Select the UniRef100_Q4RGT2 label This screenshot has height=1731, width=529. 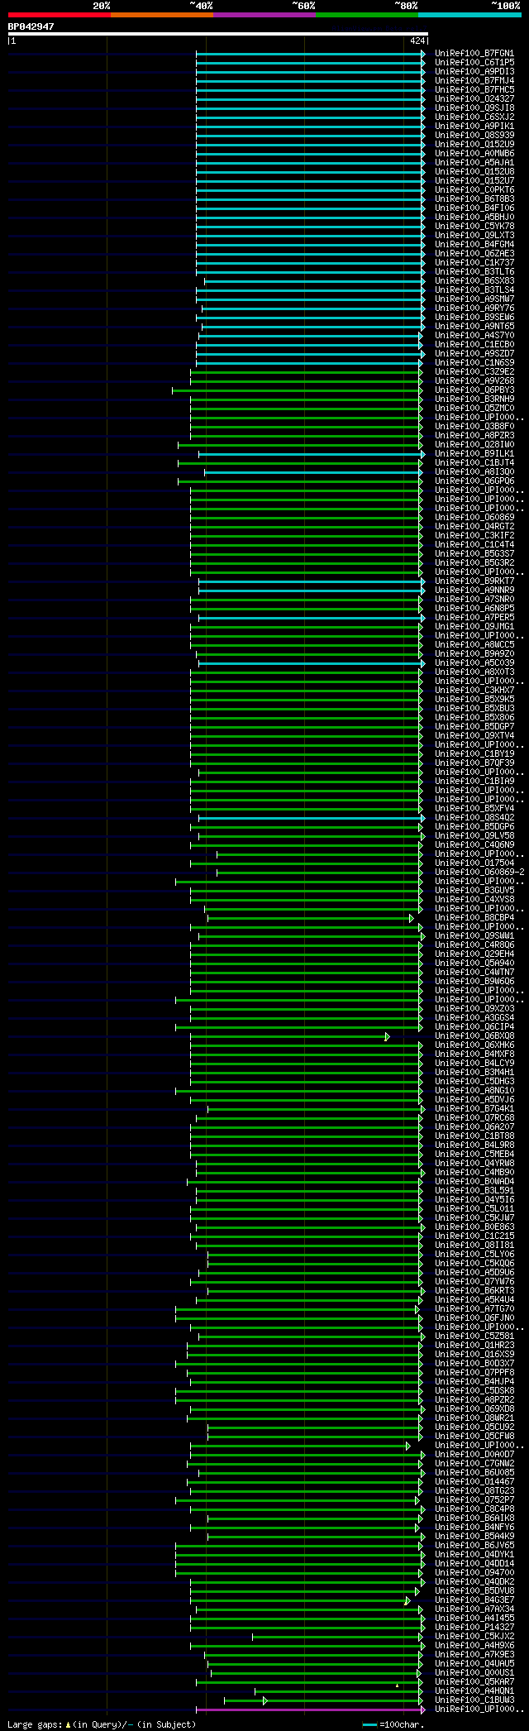pyautogui.click(x=474, y=527)
